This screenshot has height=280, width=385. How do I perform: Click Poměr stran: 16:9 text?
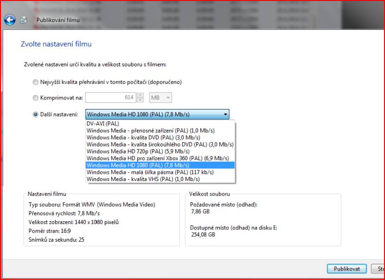(49, 231)
